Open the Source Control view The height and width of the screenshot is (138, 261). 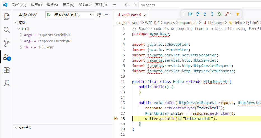[6, 43]
